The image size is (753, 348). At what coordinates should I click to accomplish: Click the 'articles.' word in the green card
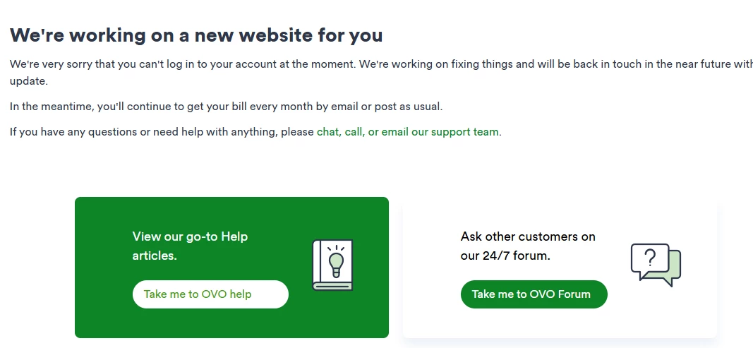pyautogui.click(x=155, y=256)
